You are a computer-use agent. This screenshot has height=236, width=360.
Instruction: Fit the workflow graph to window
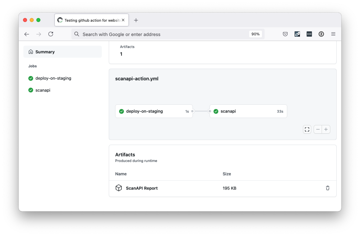[x=307, y=129]
